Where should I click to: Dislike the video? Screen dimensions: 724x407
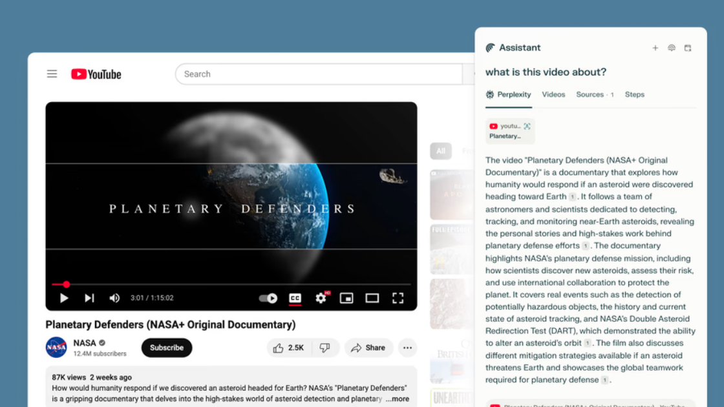pyautogui.click(x=325, y=348)
